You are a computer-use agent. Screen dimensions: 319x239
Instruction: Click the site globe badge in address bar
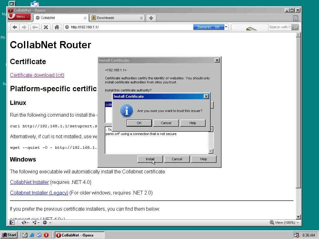pyautogui.click(x=67, y=27)
